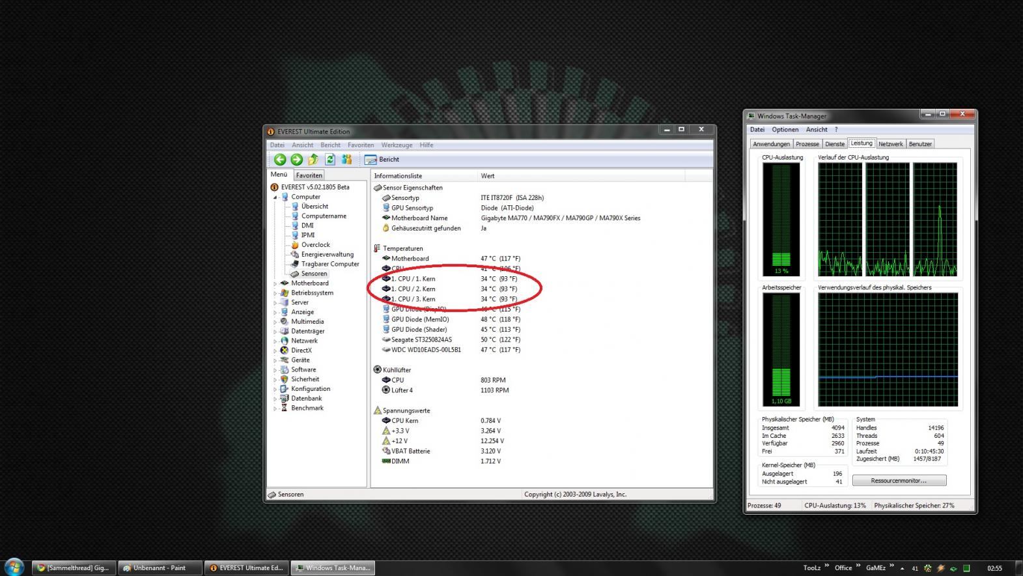The image size is (1023, 576).
Task: Open the GaMEz taskbar toolbar chevron
Action: click(891, 566)
